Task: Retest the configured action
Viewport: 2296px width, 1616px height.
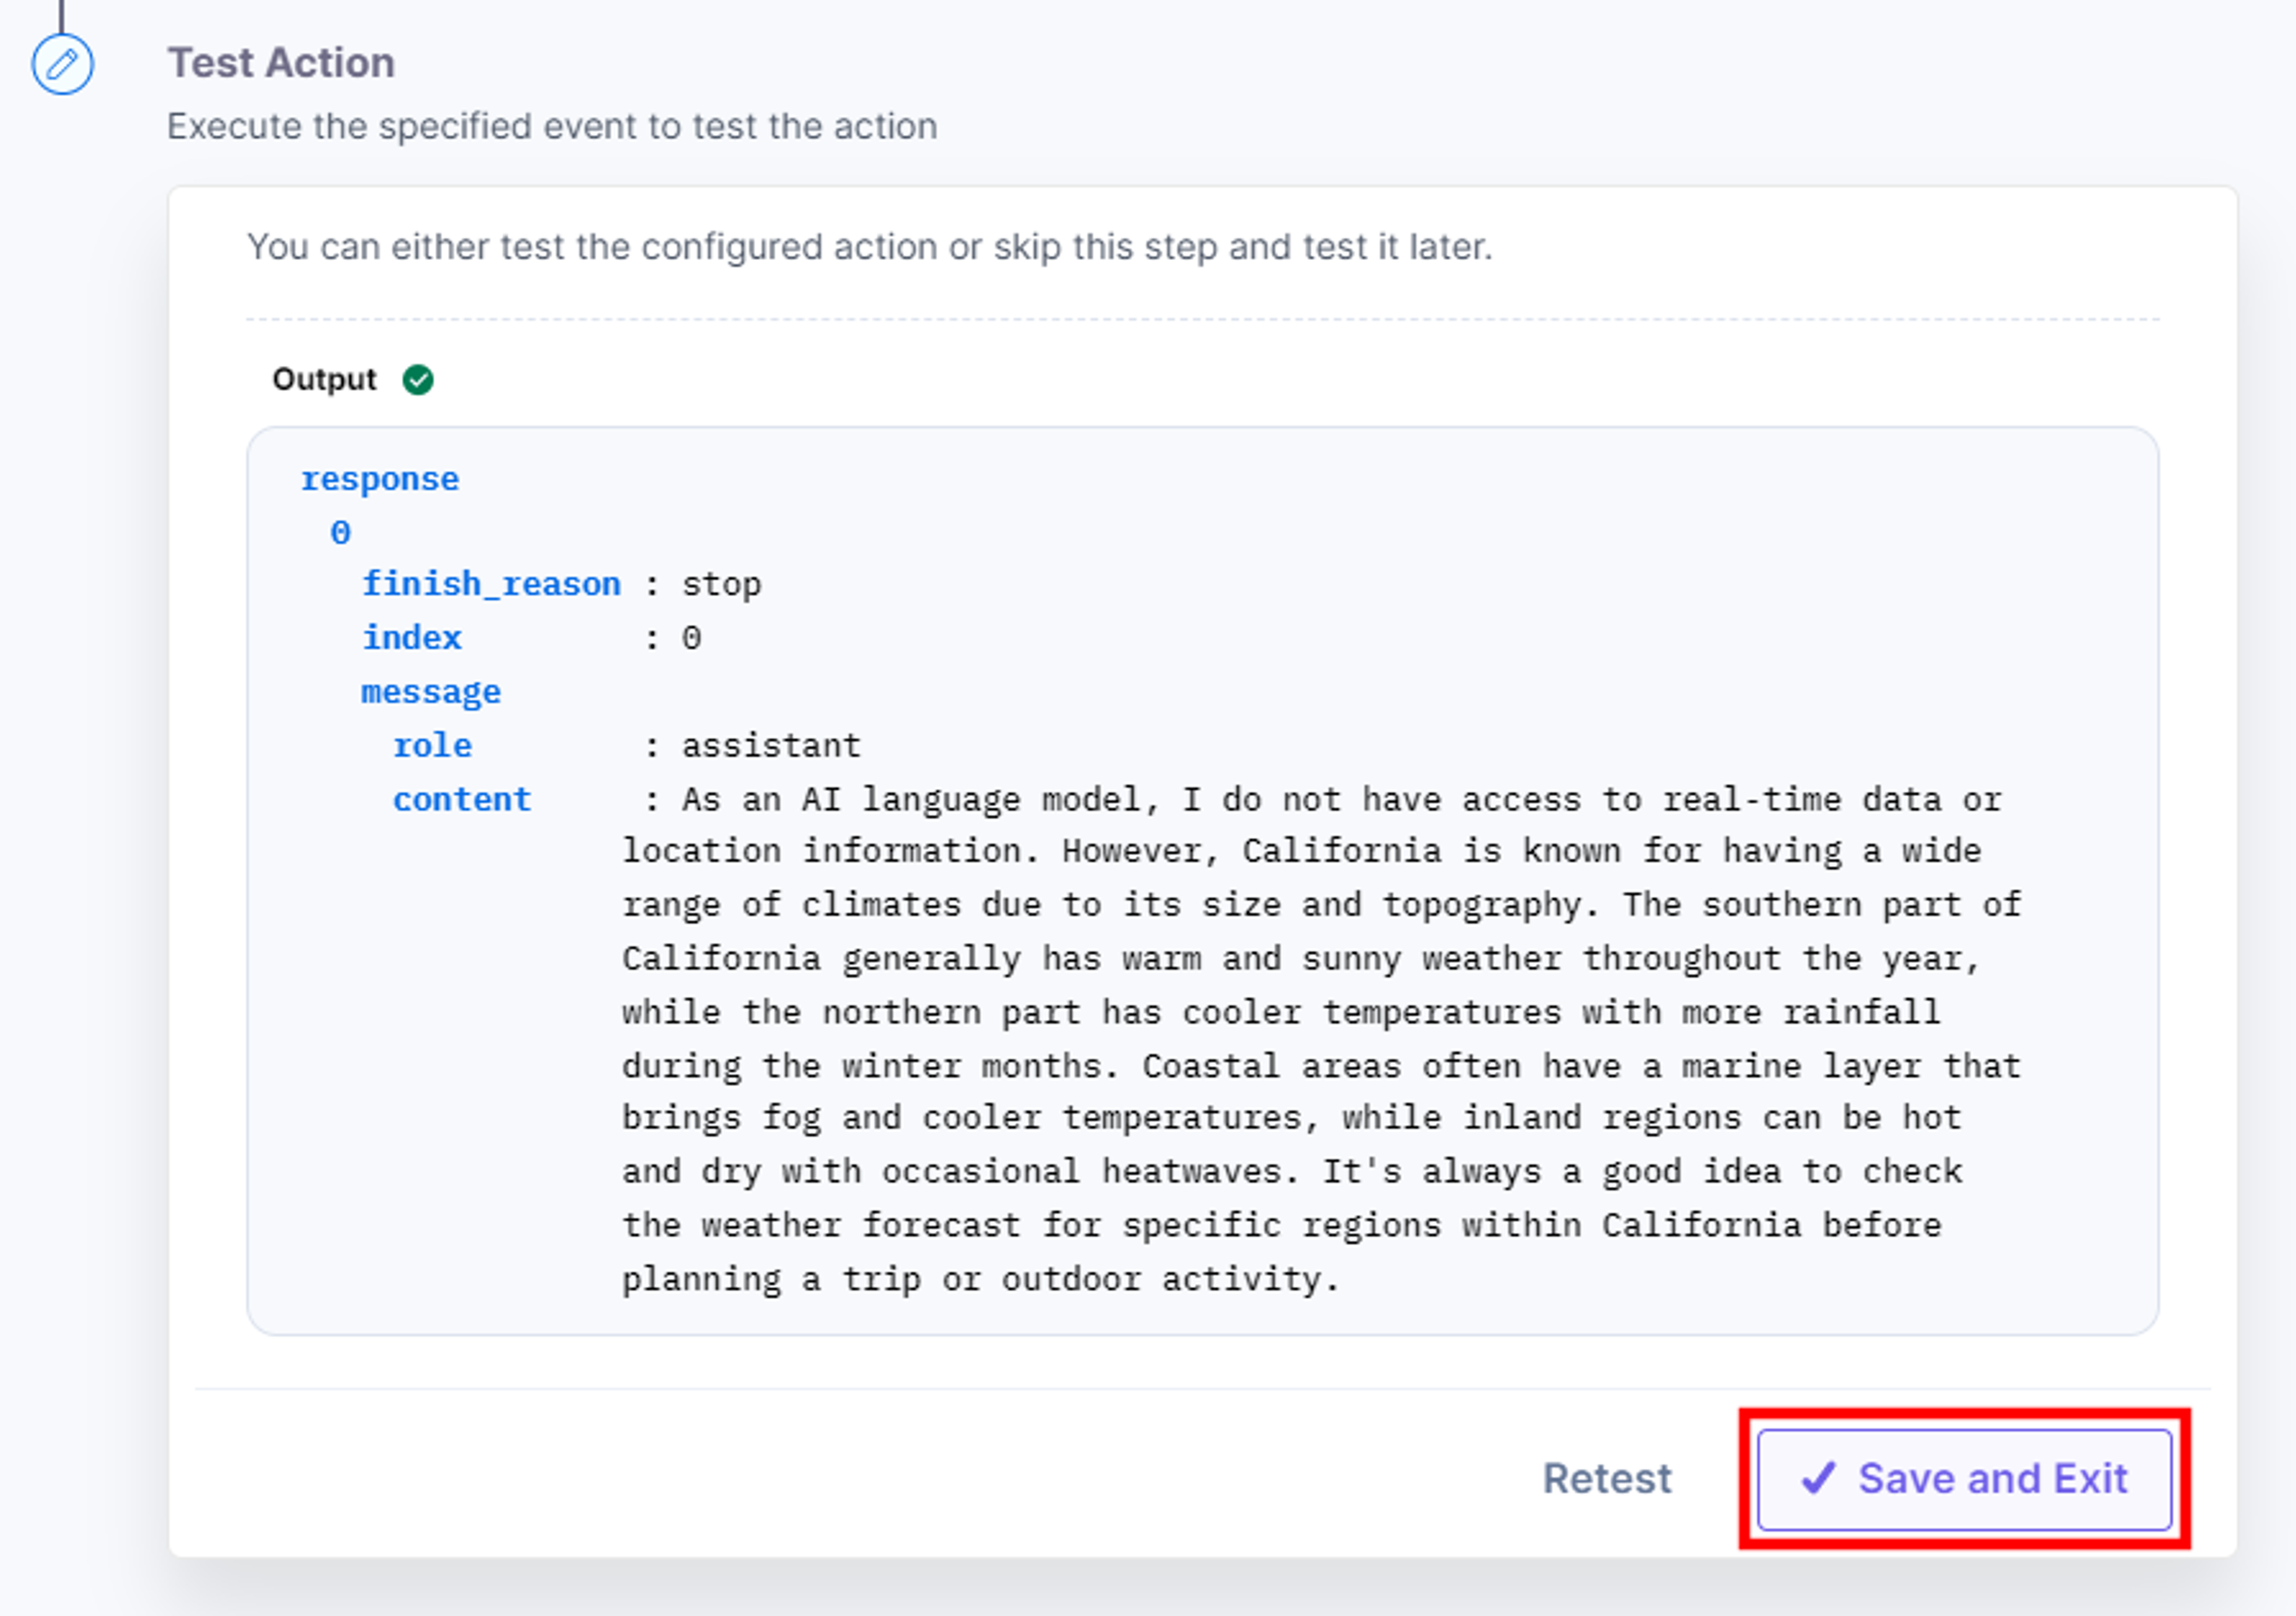Action: [x=1606, y=1479]
